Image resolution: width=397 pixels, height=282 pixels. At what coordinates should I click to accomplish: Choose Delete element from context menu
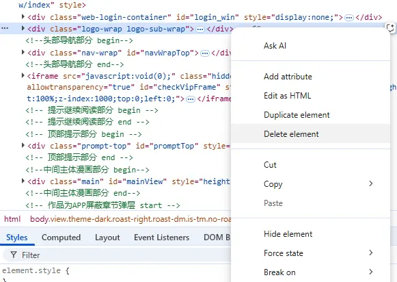tap(311, 133)
